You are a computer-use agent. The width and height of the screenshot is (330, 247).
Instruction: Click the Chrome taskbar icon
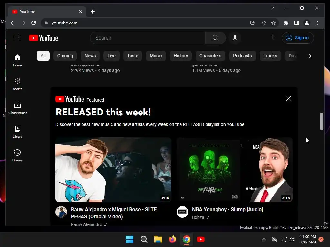(187, 239)
